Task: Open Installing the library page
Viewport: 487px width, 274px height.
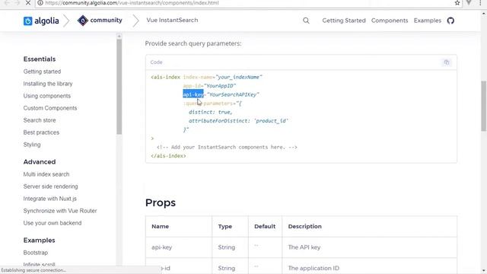Action: pos(48,84)
